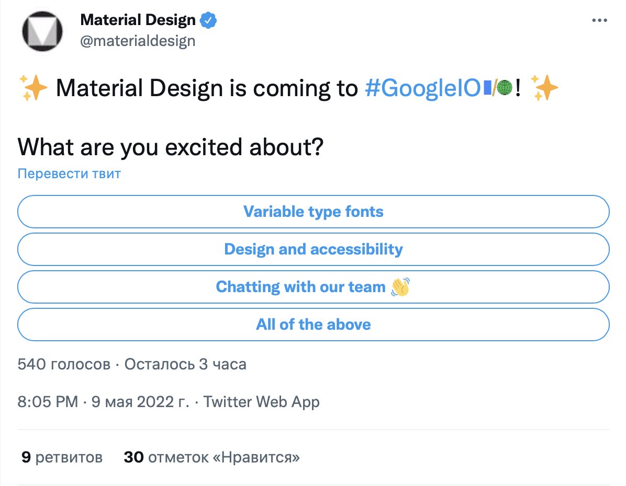Vote for Design and accessibility

pyautogui.click(x=314, y=249)
